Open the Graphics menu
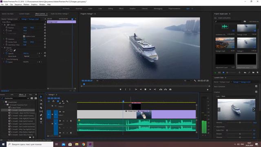The width and height of the screenshot is (261, 147). point(34,4)
